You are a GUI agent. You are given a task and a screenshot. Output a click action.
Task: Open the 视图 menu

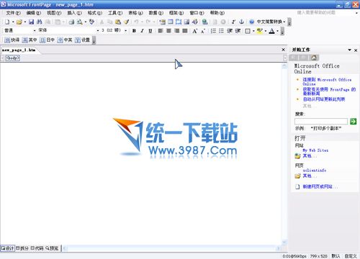point(54,13)
